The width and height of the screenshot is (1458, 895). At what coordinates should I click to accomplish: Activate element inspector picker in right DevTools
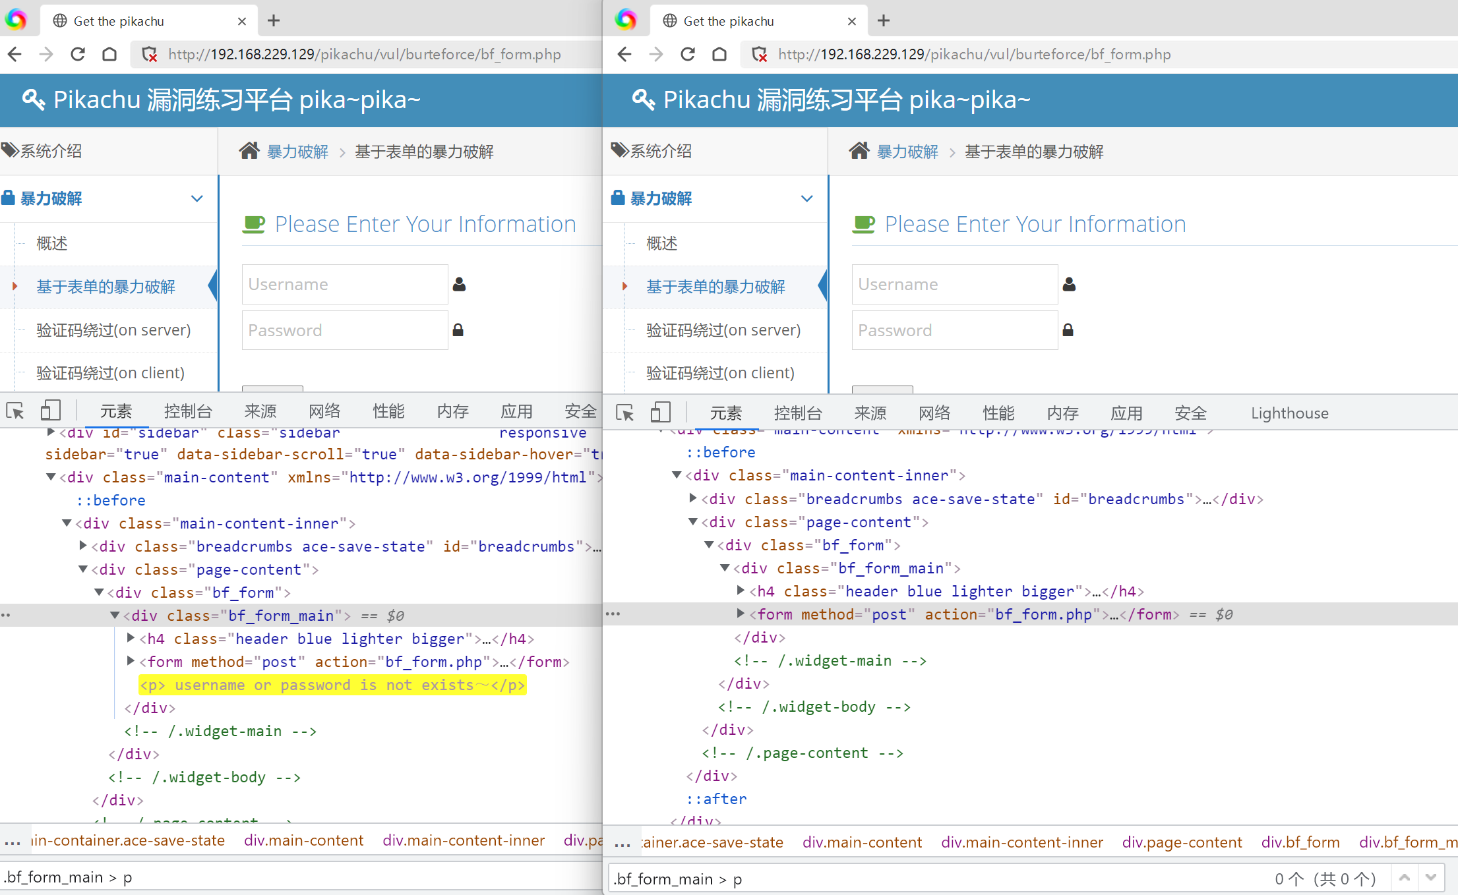(624, 413)
